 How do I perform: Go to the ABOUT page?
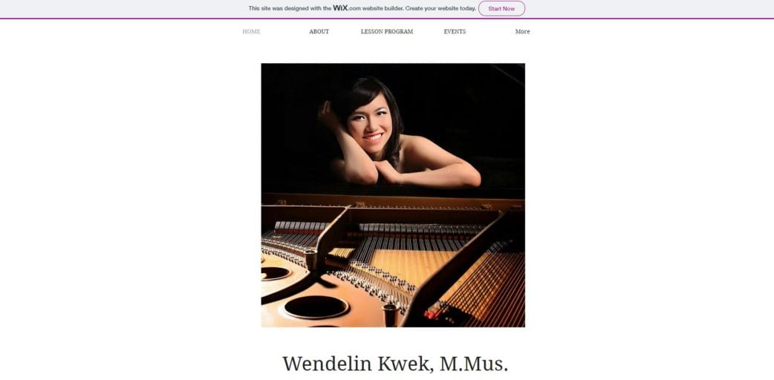coord(319,32)
